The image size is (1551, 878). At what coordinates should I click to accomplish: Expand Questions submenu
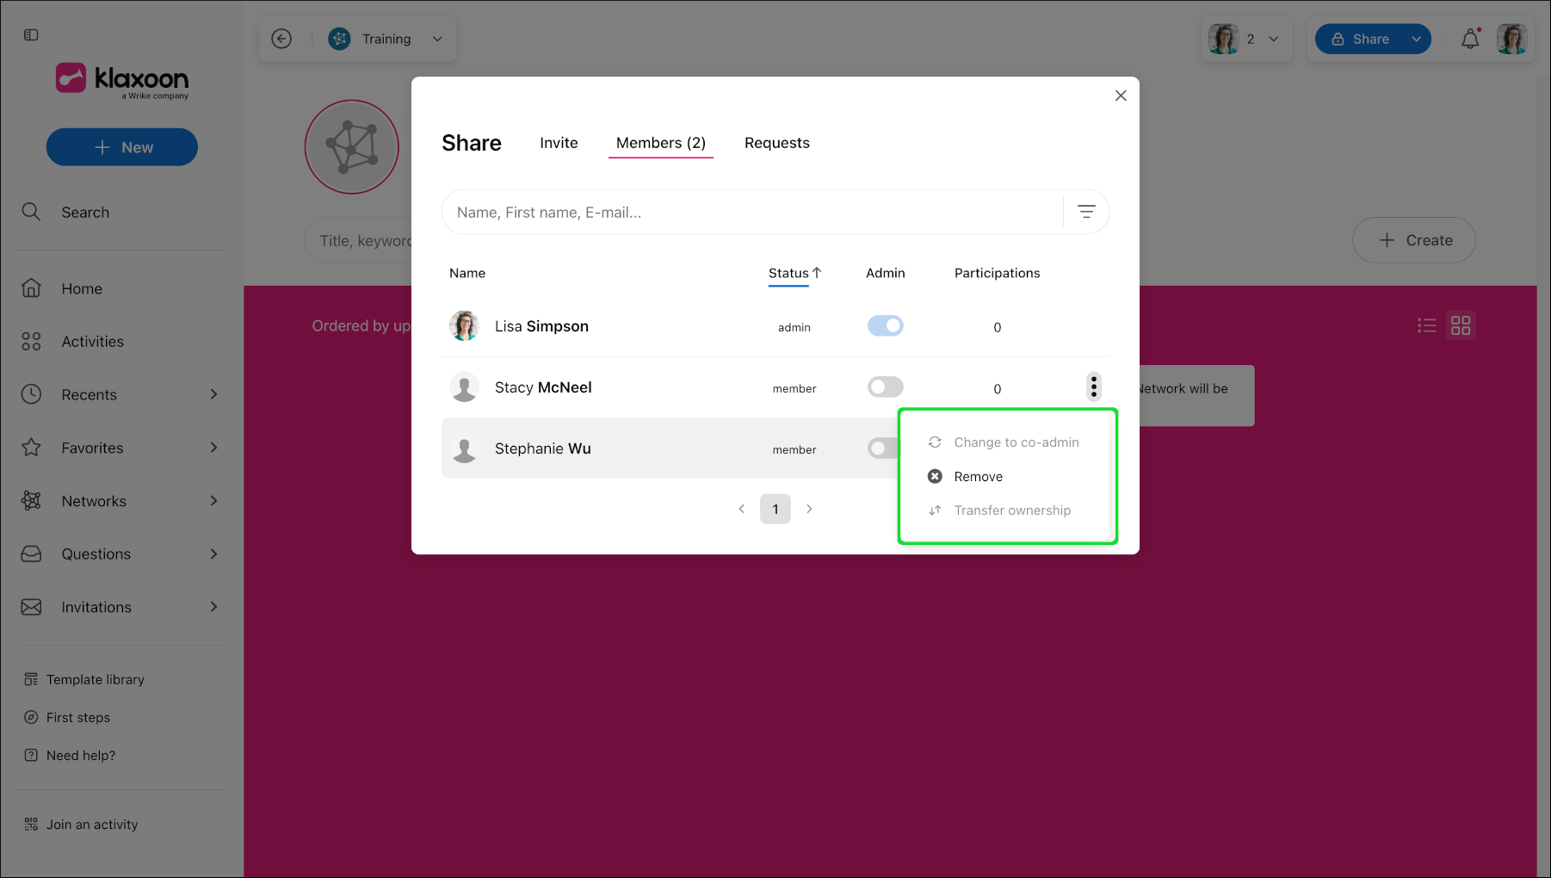click(x=213, y=554)
